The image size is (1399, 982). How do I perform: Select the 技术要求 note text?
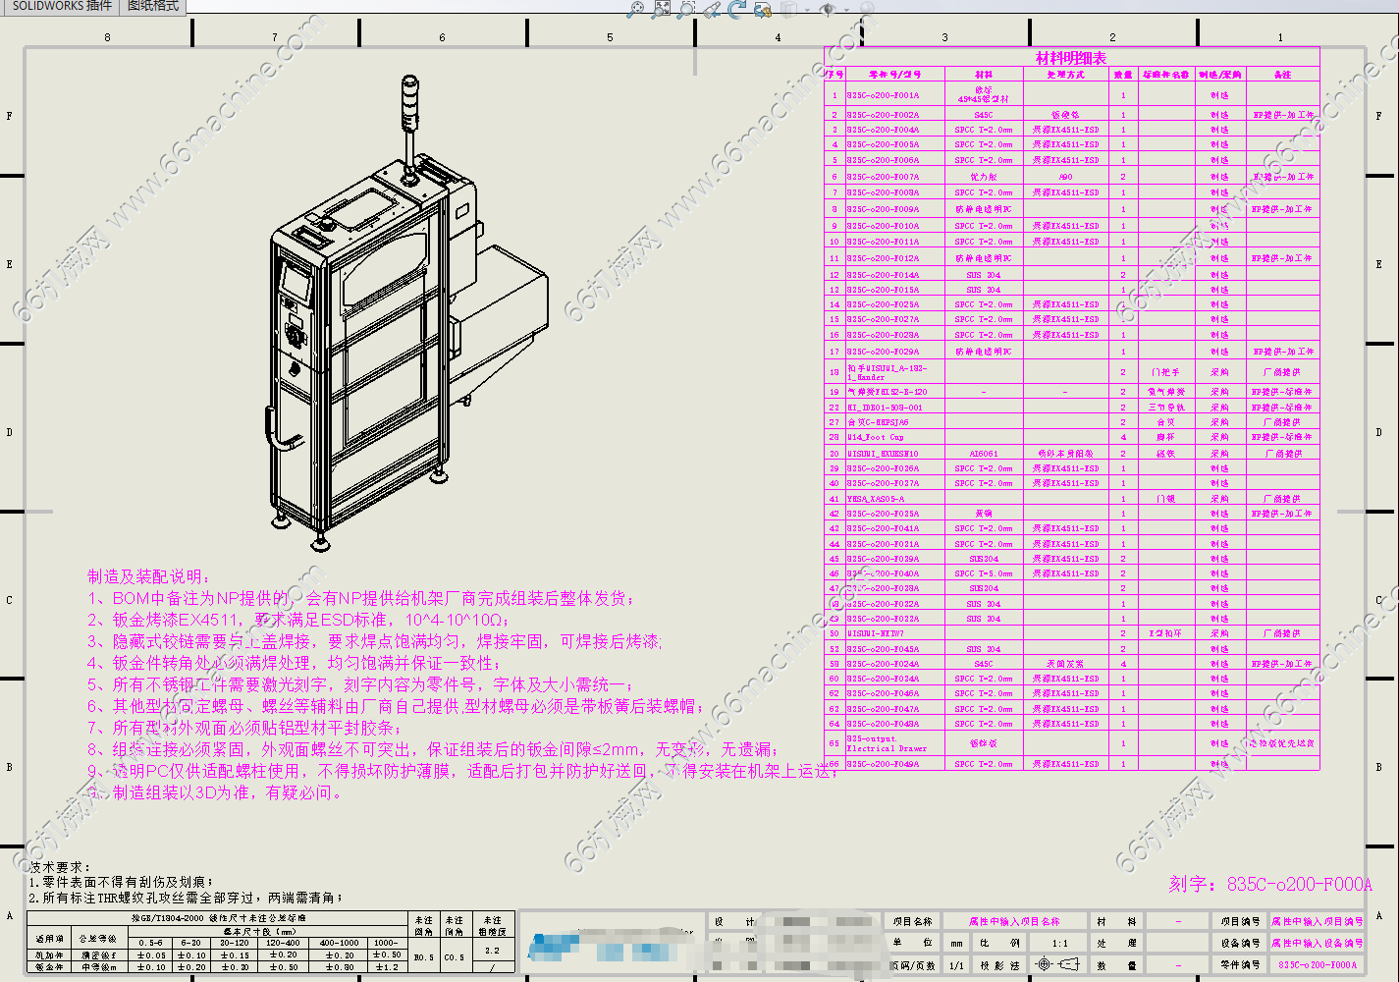pyautogui.click(x=59, y=867)
